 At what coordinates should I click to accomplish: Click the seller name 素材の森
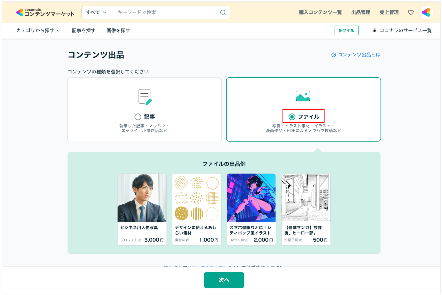(x=182, y=240)
